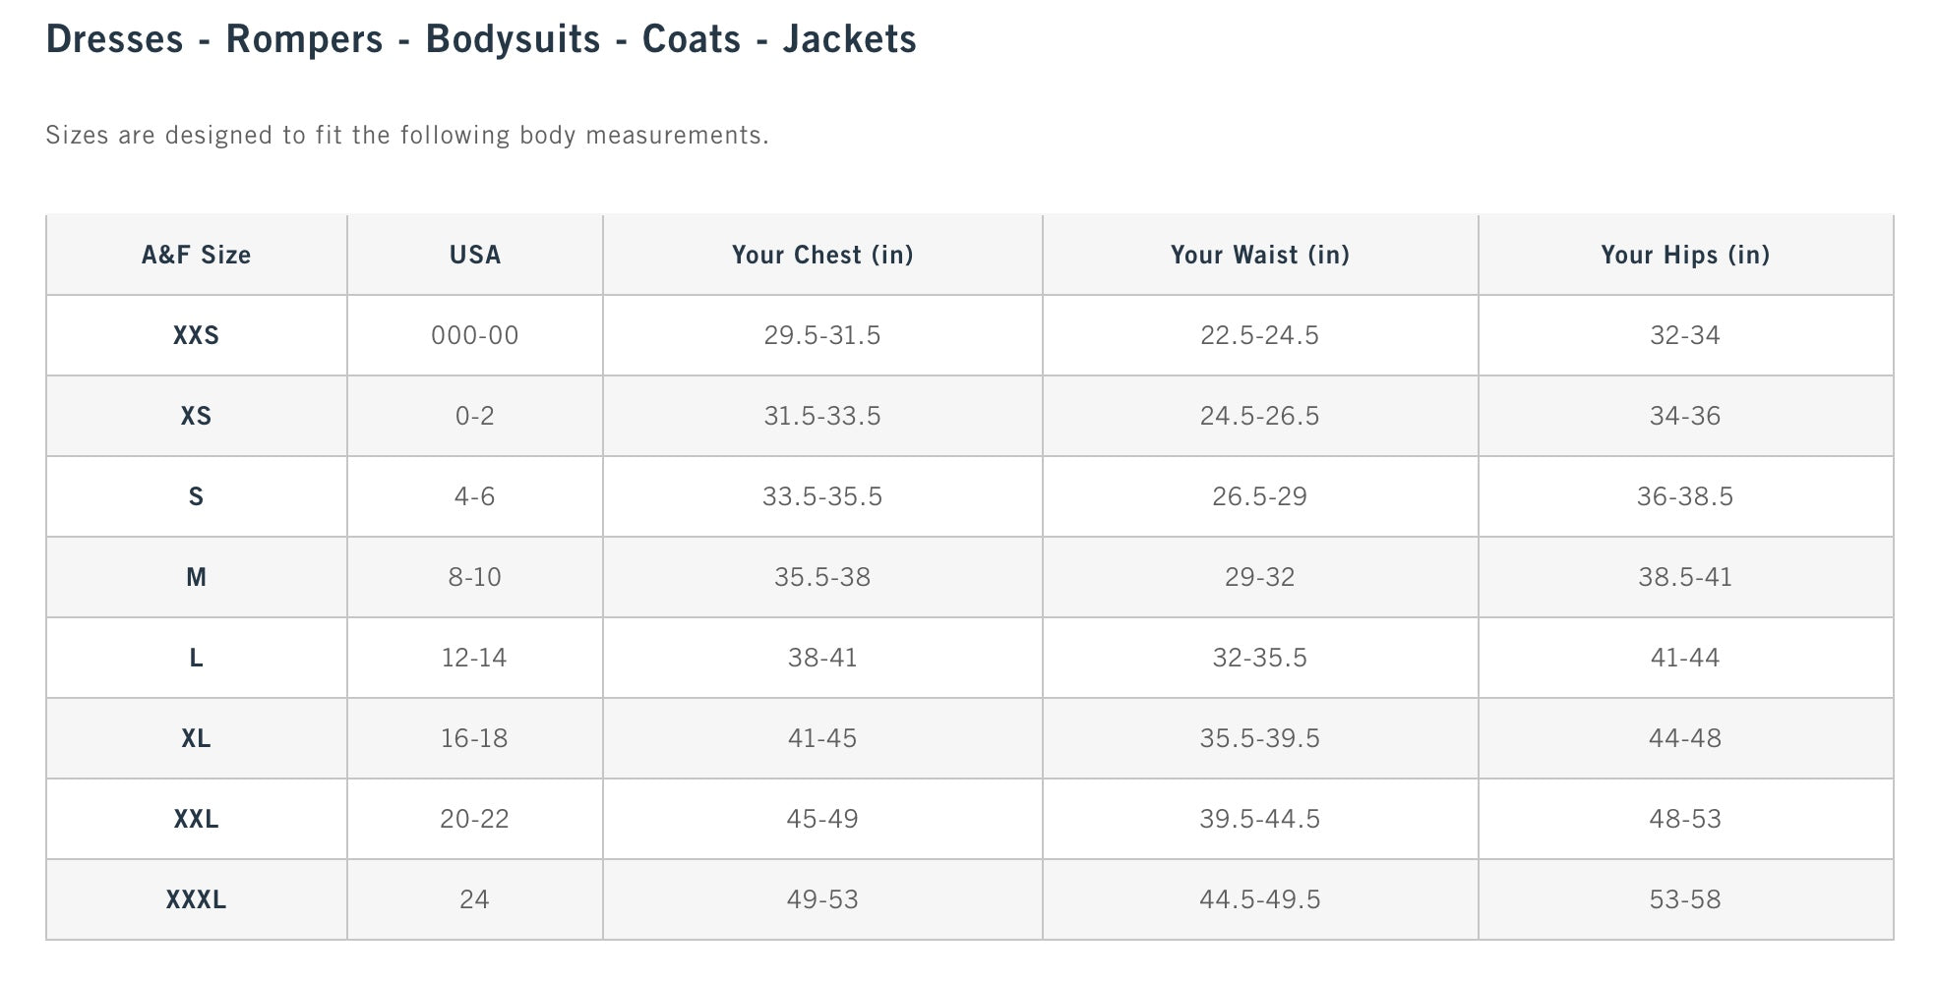The height and width of the screenshot is (981, 1938).
Task: Select the Your Hips (in) header
Action: point(1684,256)
